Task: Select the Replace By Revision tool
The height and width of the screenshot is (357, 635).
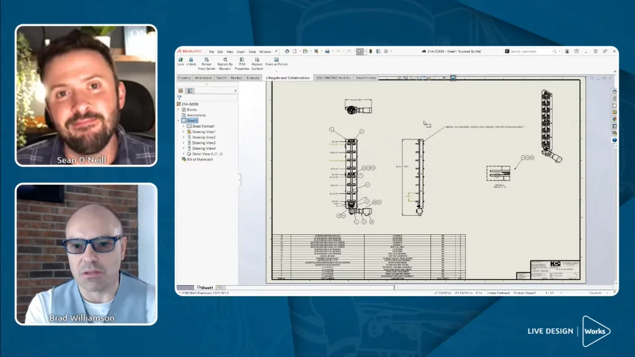Action: click(x=225, y=59)
